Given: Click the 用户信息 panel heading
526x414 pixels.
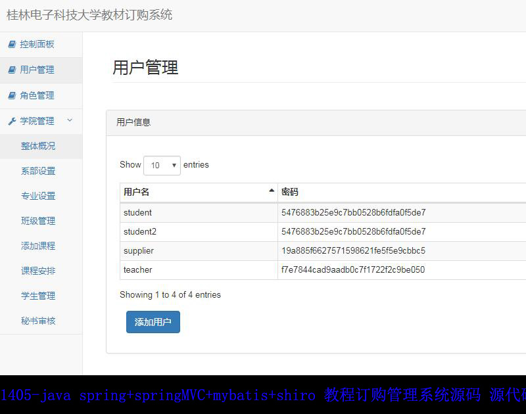Looking at the screenshot, I should [133, 122].
